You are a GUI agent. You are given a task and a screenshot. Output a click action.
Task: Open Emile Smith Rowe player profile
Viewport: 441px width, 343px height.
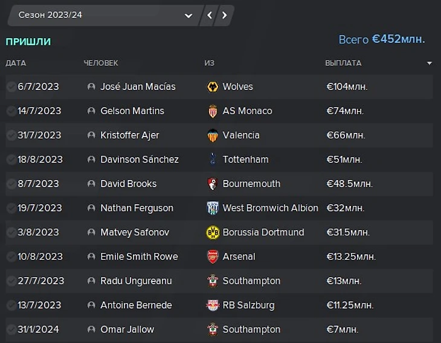coord(139,257)
